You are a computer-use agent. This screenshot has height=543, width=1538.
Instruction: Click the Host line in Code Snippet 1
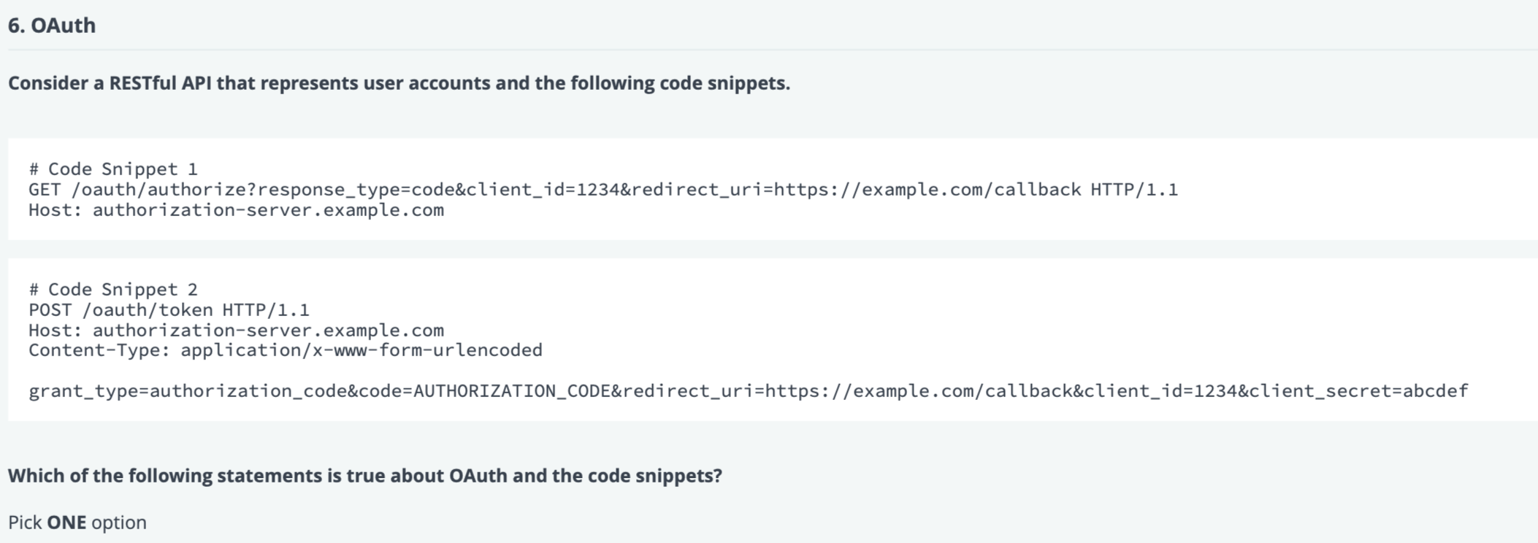click(236, 210)
